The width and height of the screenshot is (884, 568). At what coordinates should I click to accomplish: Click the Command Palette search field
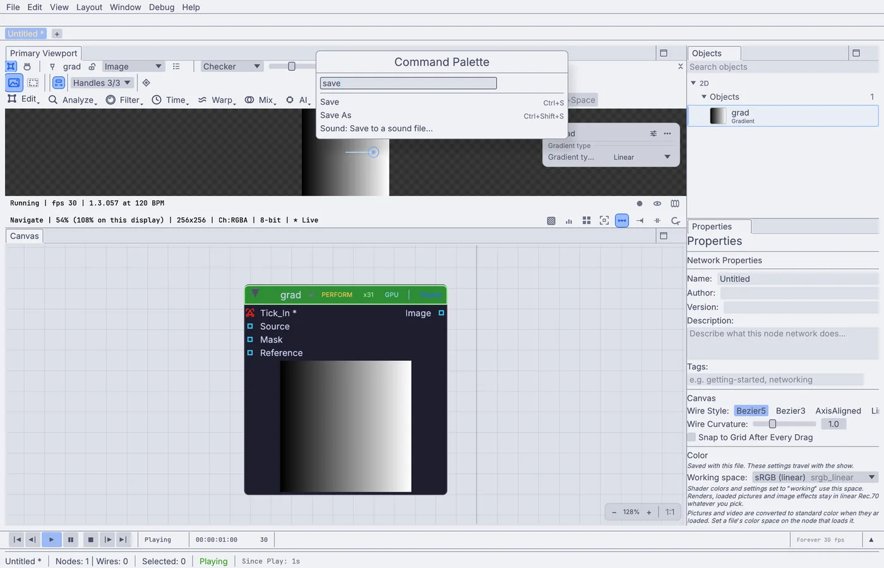[409, 83]
